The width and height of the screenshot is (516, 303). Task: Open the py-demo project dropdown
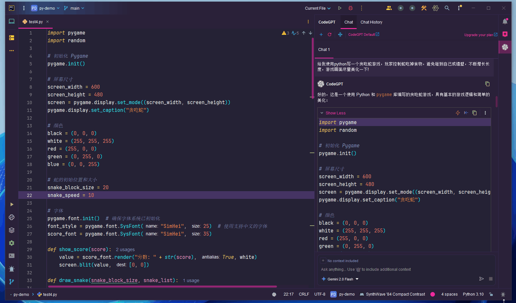[x=46, y=8]
